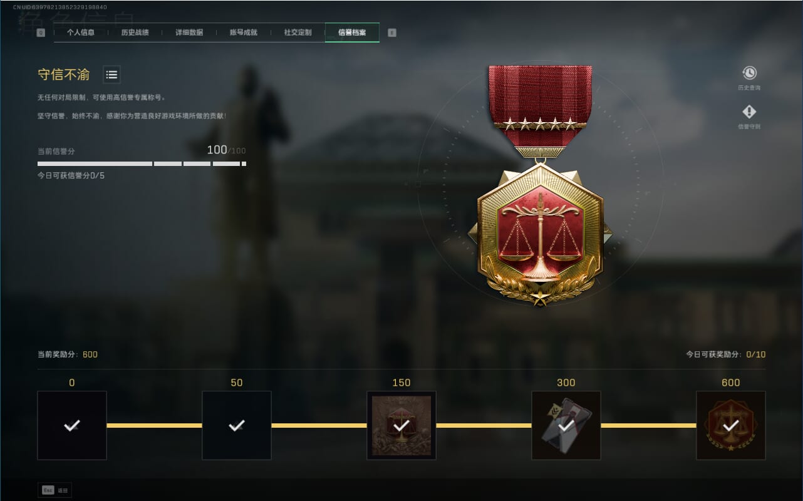803x501 pixels.
Task: Click the checked 150-point emblem reward
Action: 401,425
